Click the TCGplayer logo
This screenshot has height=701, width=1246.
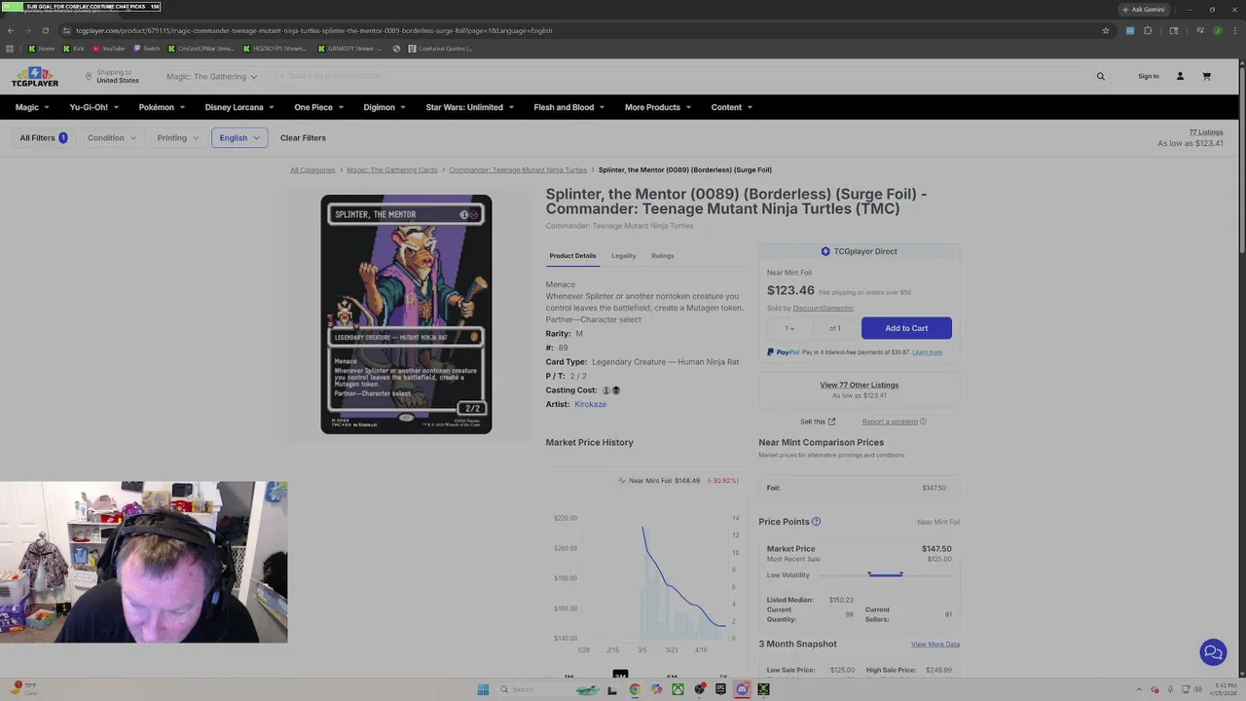[x=35, y=77]
